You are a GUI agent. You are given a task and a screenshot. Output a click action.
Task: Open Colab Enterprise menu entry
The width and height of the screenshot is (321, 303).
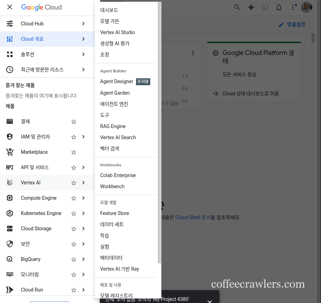click(118, 175)
